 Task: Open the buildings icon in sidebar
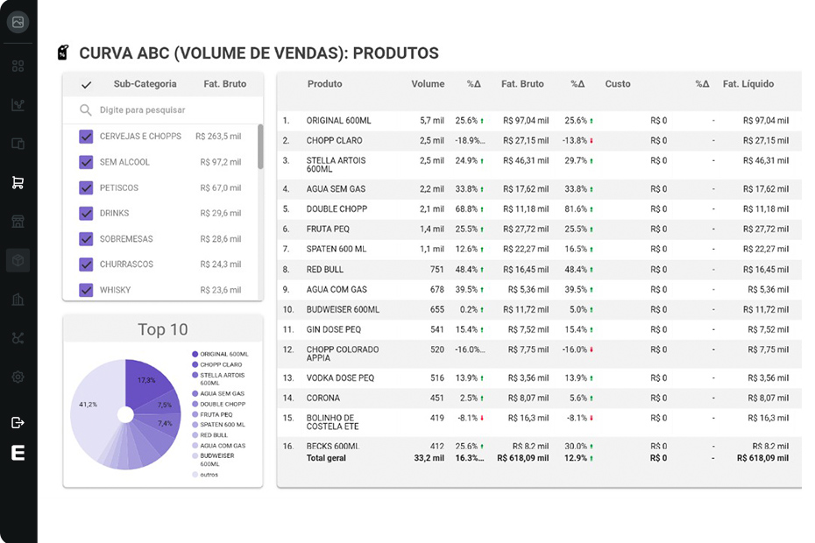click(18, 300)
